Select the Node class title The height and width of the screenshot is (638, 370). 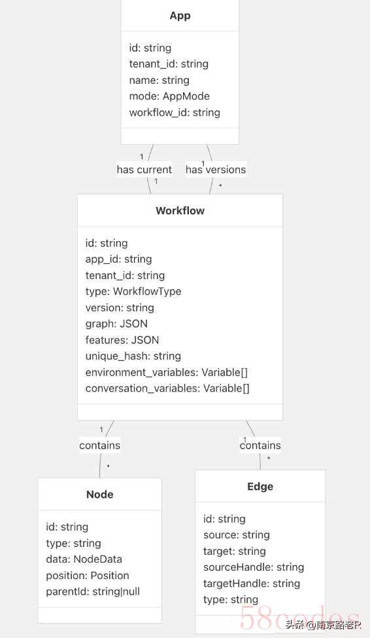tap(100, 495)
